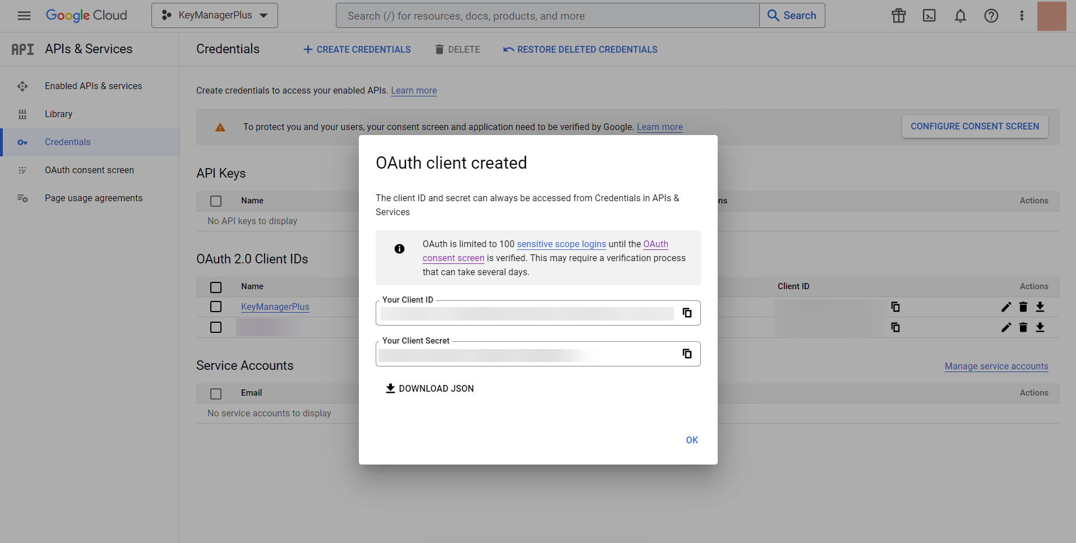The height and width of the screenshot is (543, 1076).
Task: Edit the KeyManagerPlus OAuth client with pencil icon
Action: (1005, 307)
